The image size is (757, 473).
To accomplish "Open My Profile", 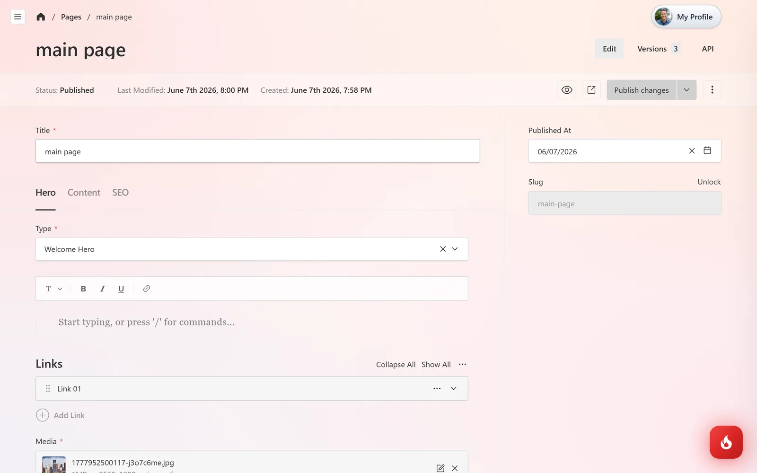I will (x=686, y=17).
